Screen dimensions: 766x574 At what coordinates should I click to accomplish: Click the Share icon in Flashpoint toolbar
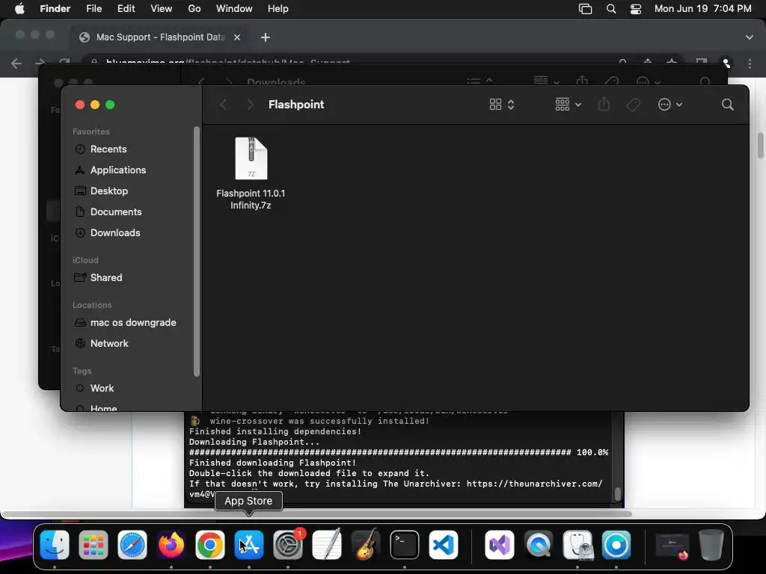[604, 105]
